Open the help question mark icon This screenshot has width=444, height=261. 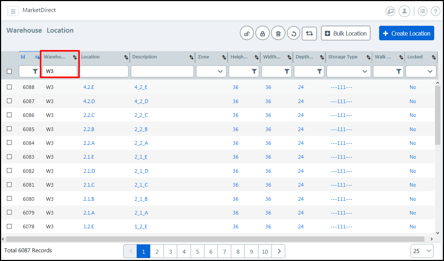tap(435, 11)
